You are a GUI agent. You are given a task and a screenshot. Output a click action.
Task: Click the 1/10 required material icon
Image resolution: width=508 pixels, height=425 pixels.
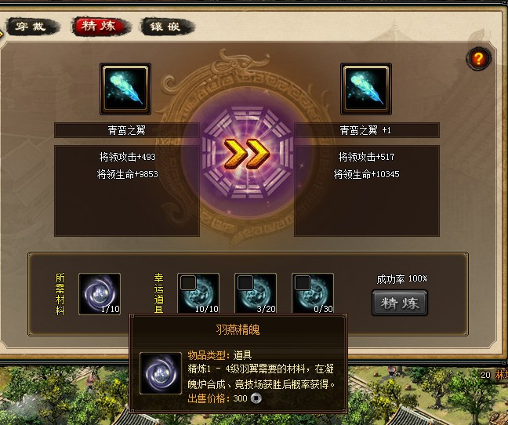tap(100, 294)
